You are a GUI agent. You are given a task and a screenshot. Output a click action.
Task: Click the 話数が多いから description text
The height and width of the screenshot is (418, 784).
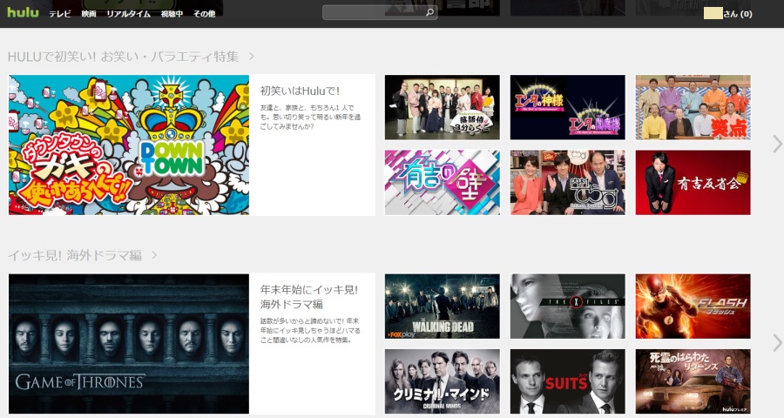pos(310,331)
